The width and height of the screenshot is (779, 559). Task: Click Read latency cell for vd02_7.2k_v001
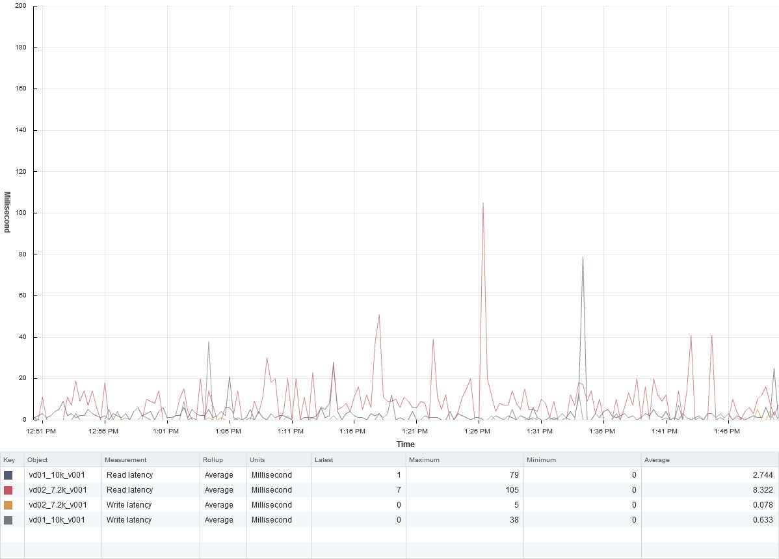[x=129, y=490]
